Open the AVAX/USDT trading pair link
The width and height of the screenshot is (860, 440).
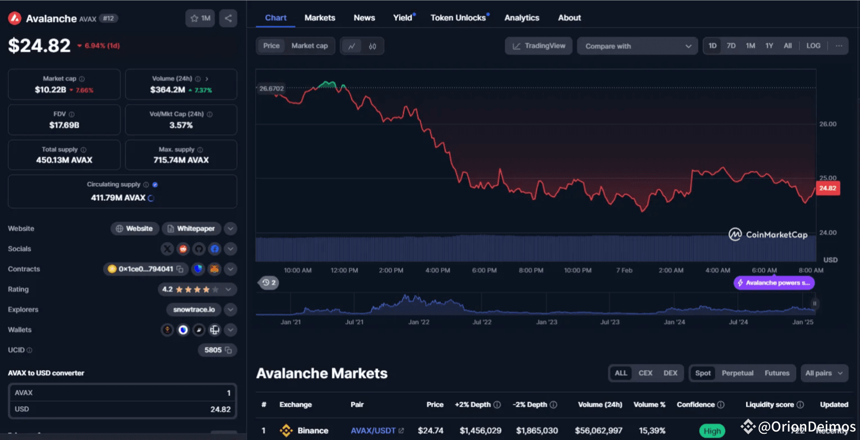pos(373,430)
